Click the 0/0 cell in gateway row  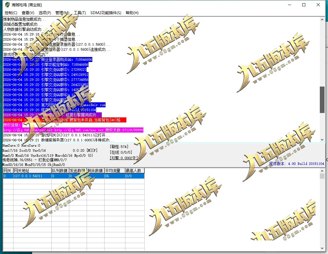click(x=135, y=176)
